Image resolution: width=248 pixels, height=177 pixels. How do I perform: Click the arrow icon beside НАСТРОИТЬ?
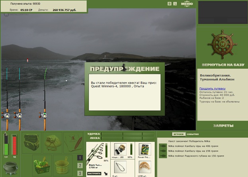[105, 173]
